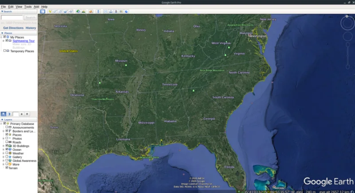355x193 pixels.
Task: Enable the Photos layer checkbox
Action: (7, 138)
